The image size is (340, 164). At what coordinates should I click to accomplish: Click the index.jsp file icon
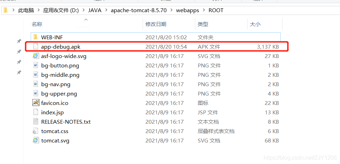coord(36,112)
